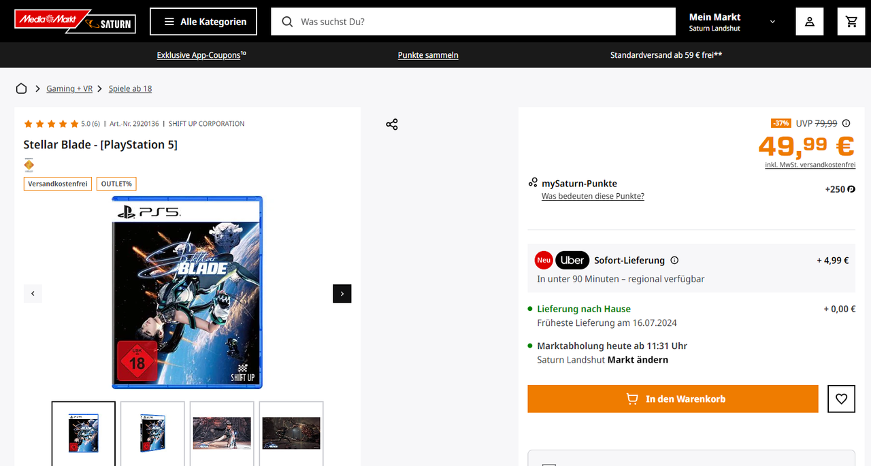The image size is (871, 466).
Task: Select the fourth screenshot thumbnail
Action: coord(291,433)
